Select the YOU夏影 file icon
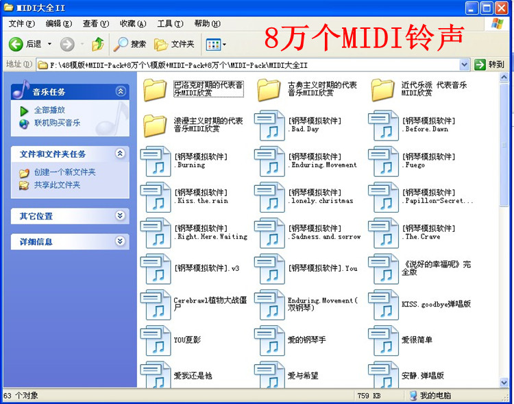The height and width of the screenshot is (404, 514). [156, 340]
